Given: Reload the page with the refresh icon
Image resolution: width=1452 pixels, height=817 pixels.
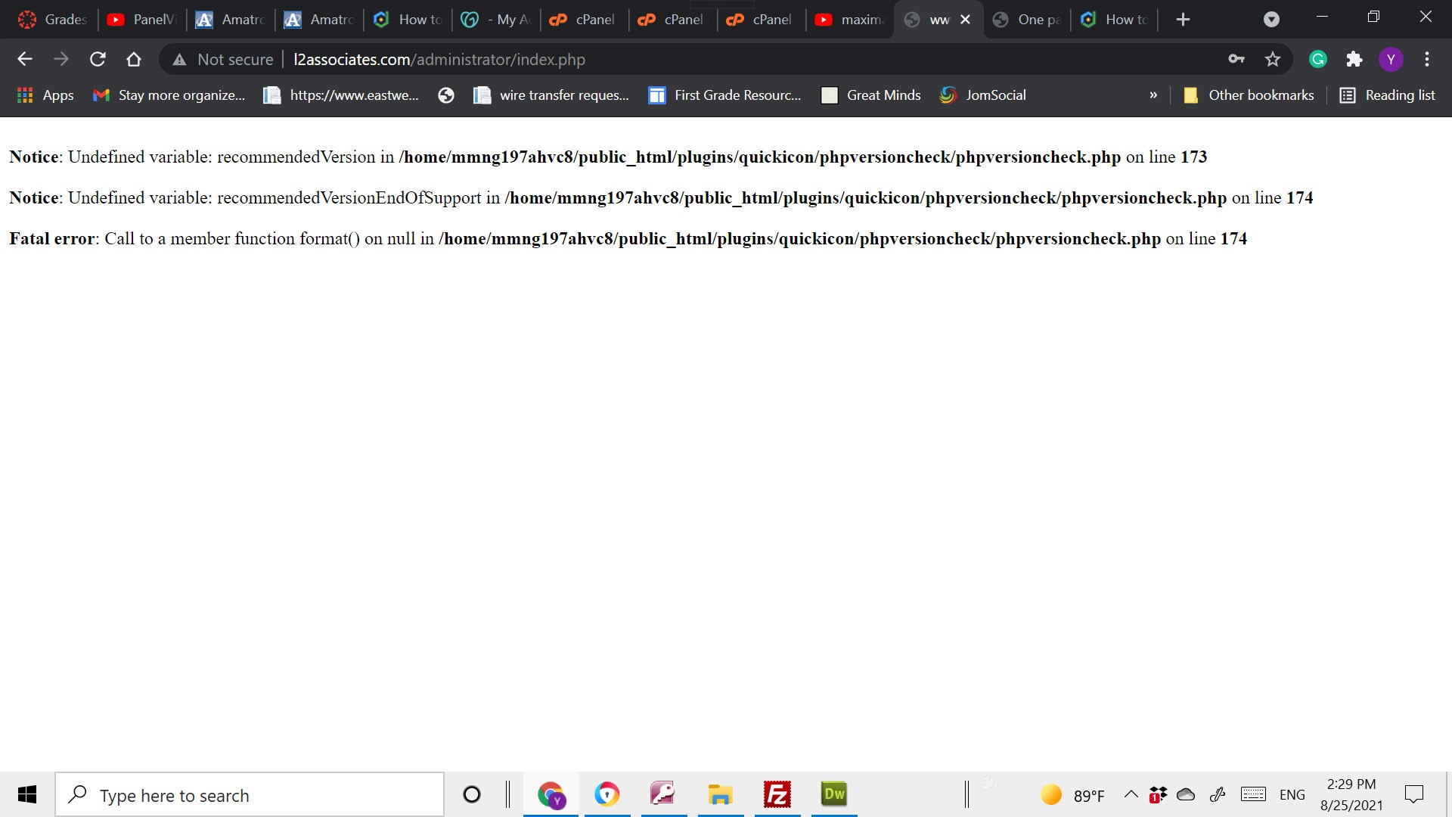Looking at the screenshot, I should [x=98, y=59].
